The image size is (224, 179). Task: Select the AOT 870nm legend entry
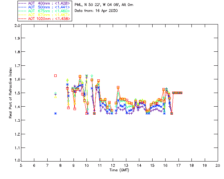[44, 15]
